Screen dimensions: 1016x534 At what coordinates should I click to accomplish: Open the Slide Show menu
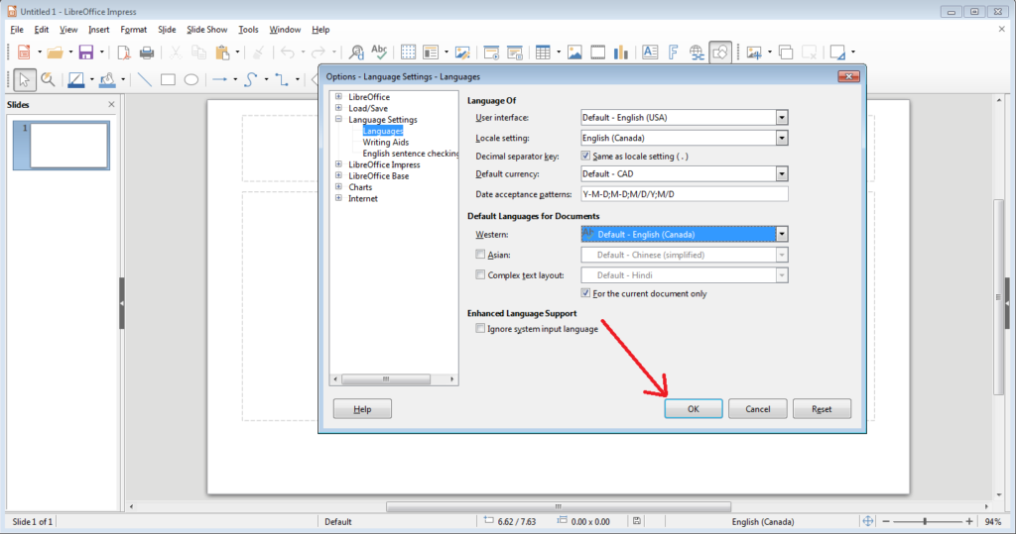pyautogui.click(x=206, y=30)
